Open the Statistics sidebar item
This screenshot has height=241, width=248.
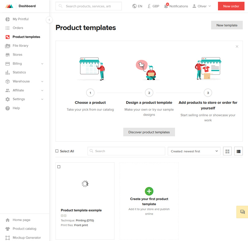pos(19,72)
